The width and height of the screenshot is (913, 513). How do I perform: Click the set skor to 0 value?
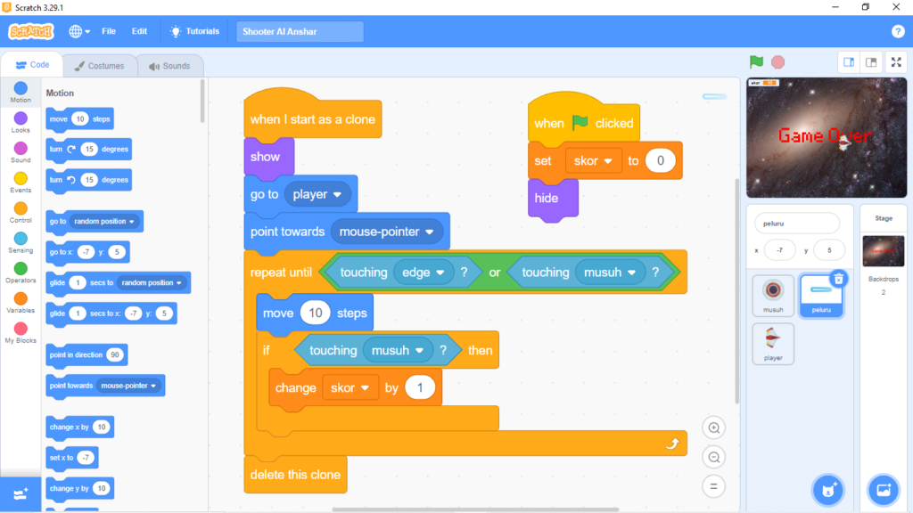coord(661,160)
